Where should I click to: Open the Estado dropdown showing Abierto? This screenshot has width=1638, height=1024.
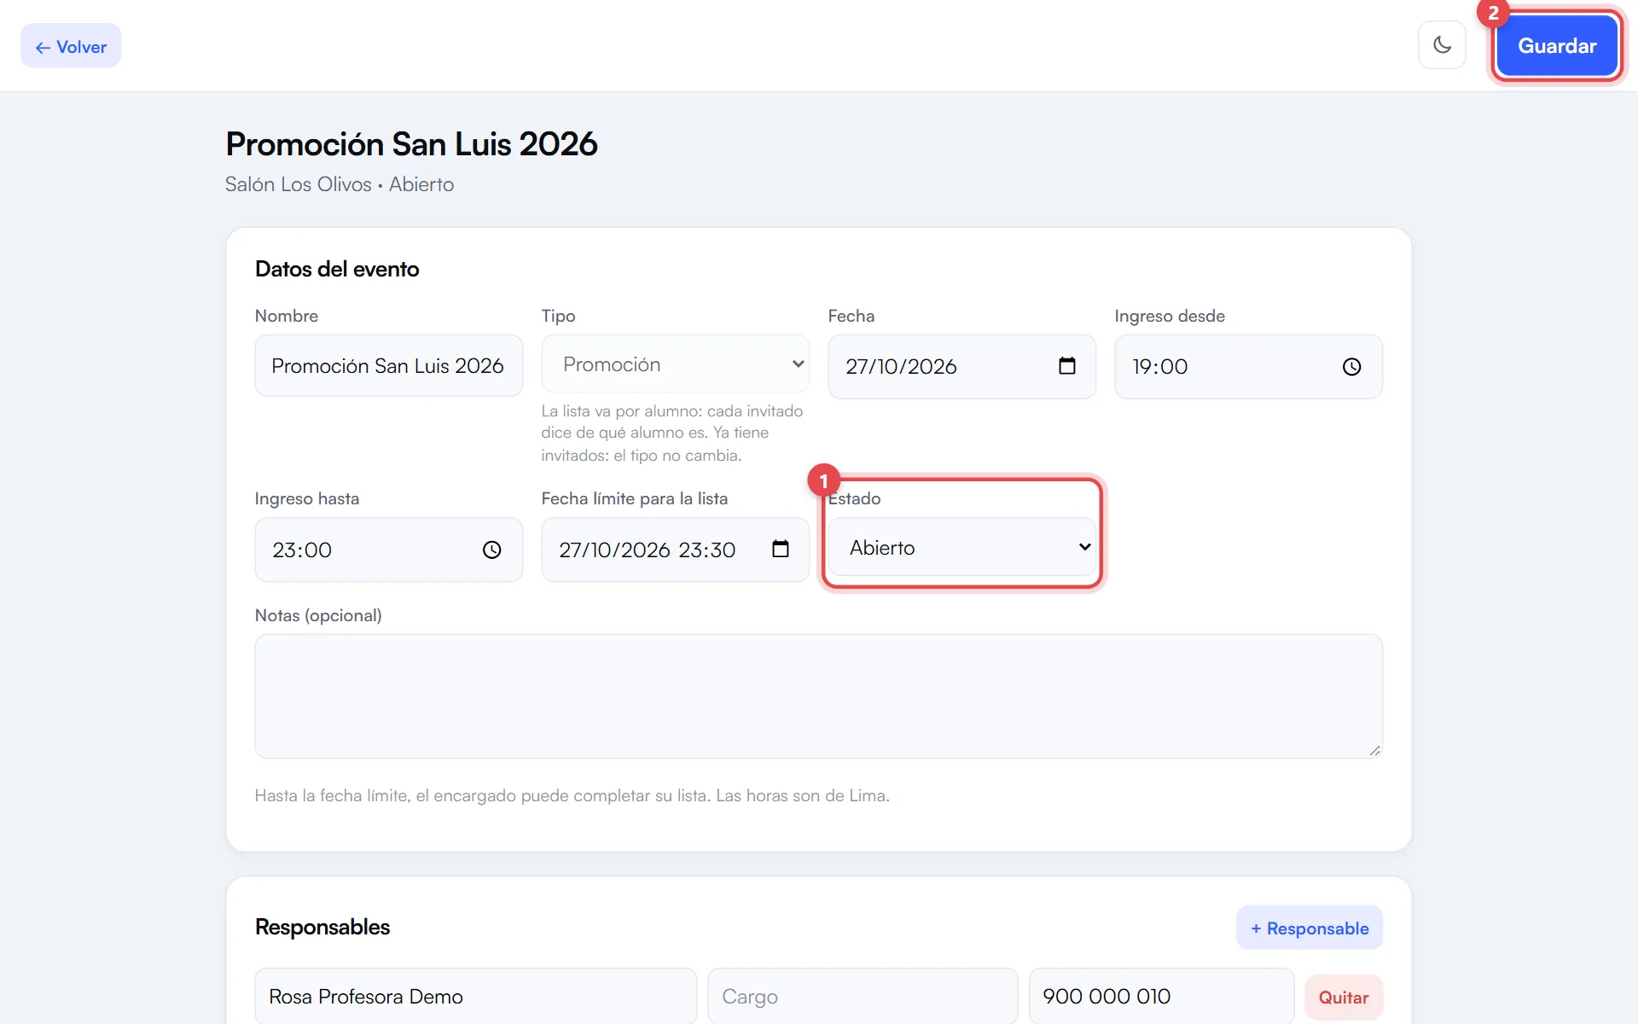coord(961,547)
